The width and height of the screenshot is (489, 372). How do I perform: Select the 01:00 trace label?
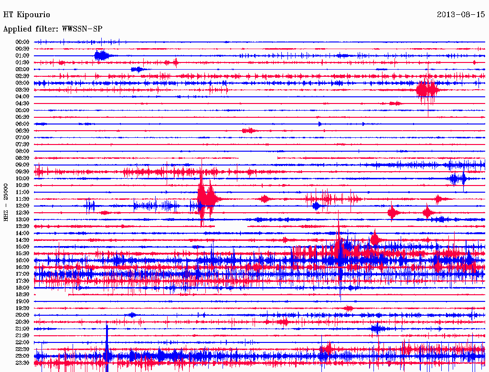22,56
